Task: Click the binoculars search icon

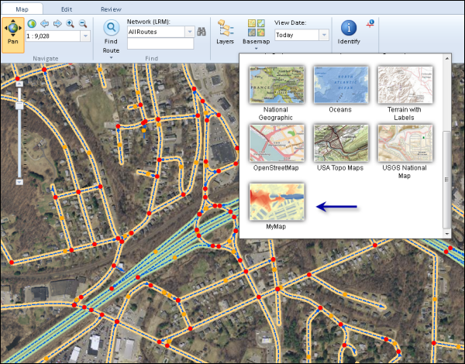Action: click(x=201, y=32)
